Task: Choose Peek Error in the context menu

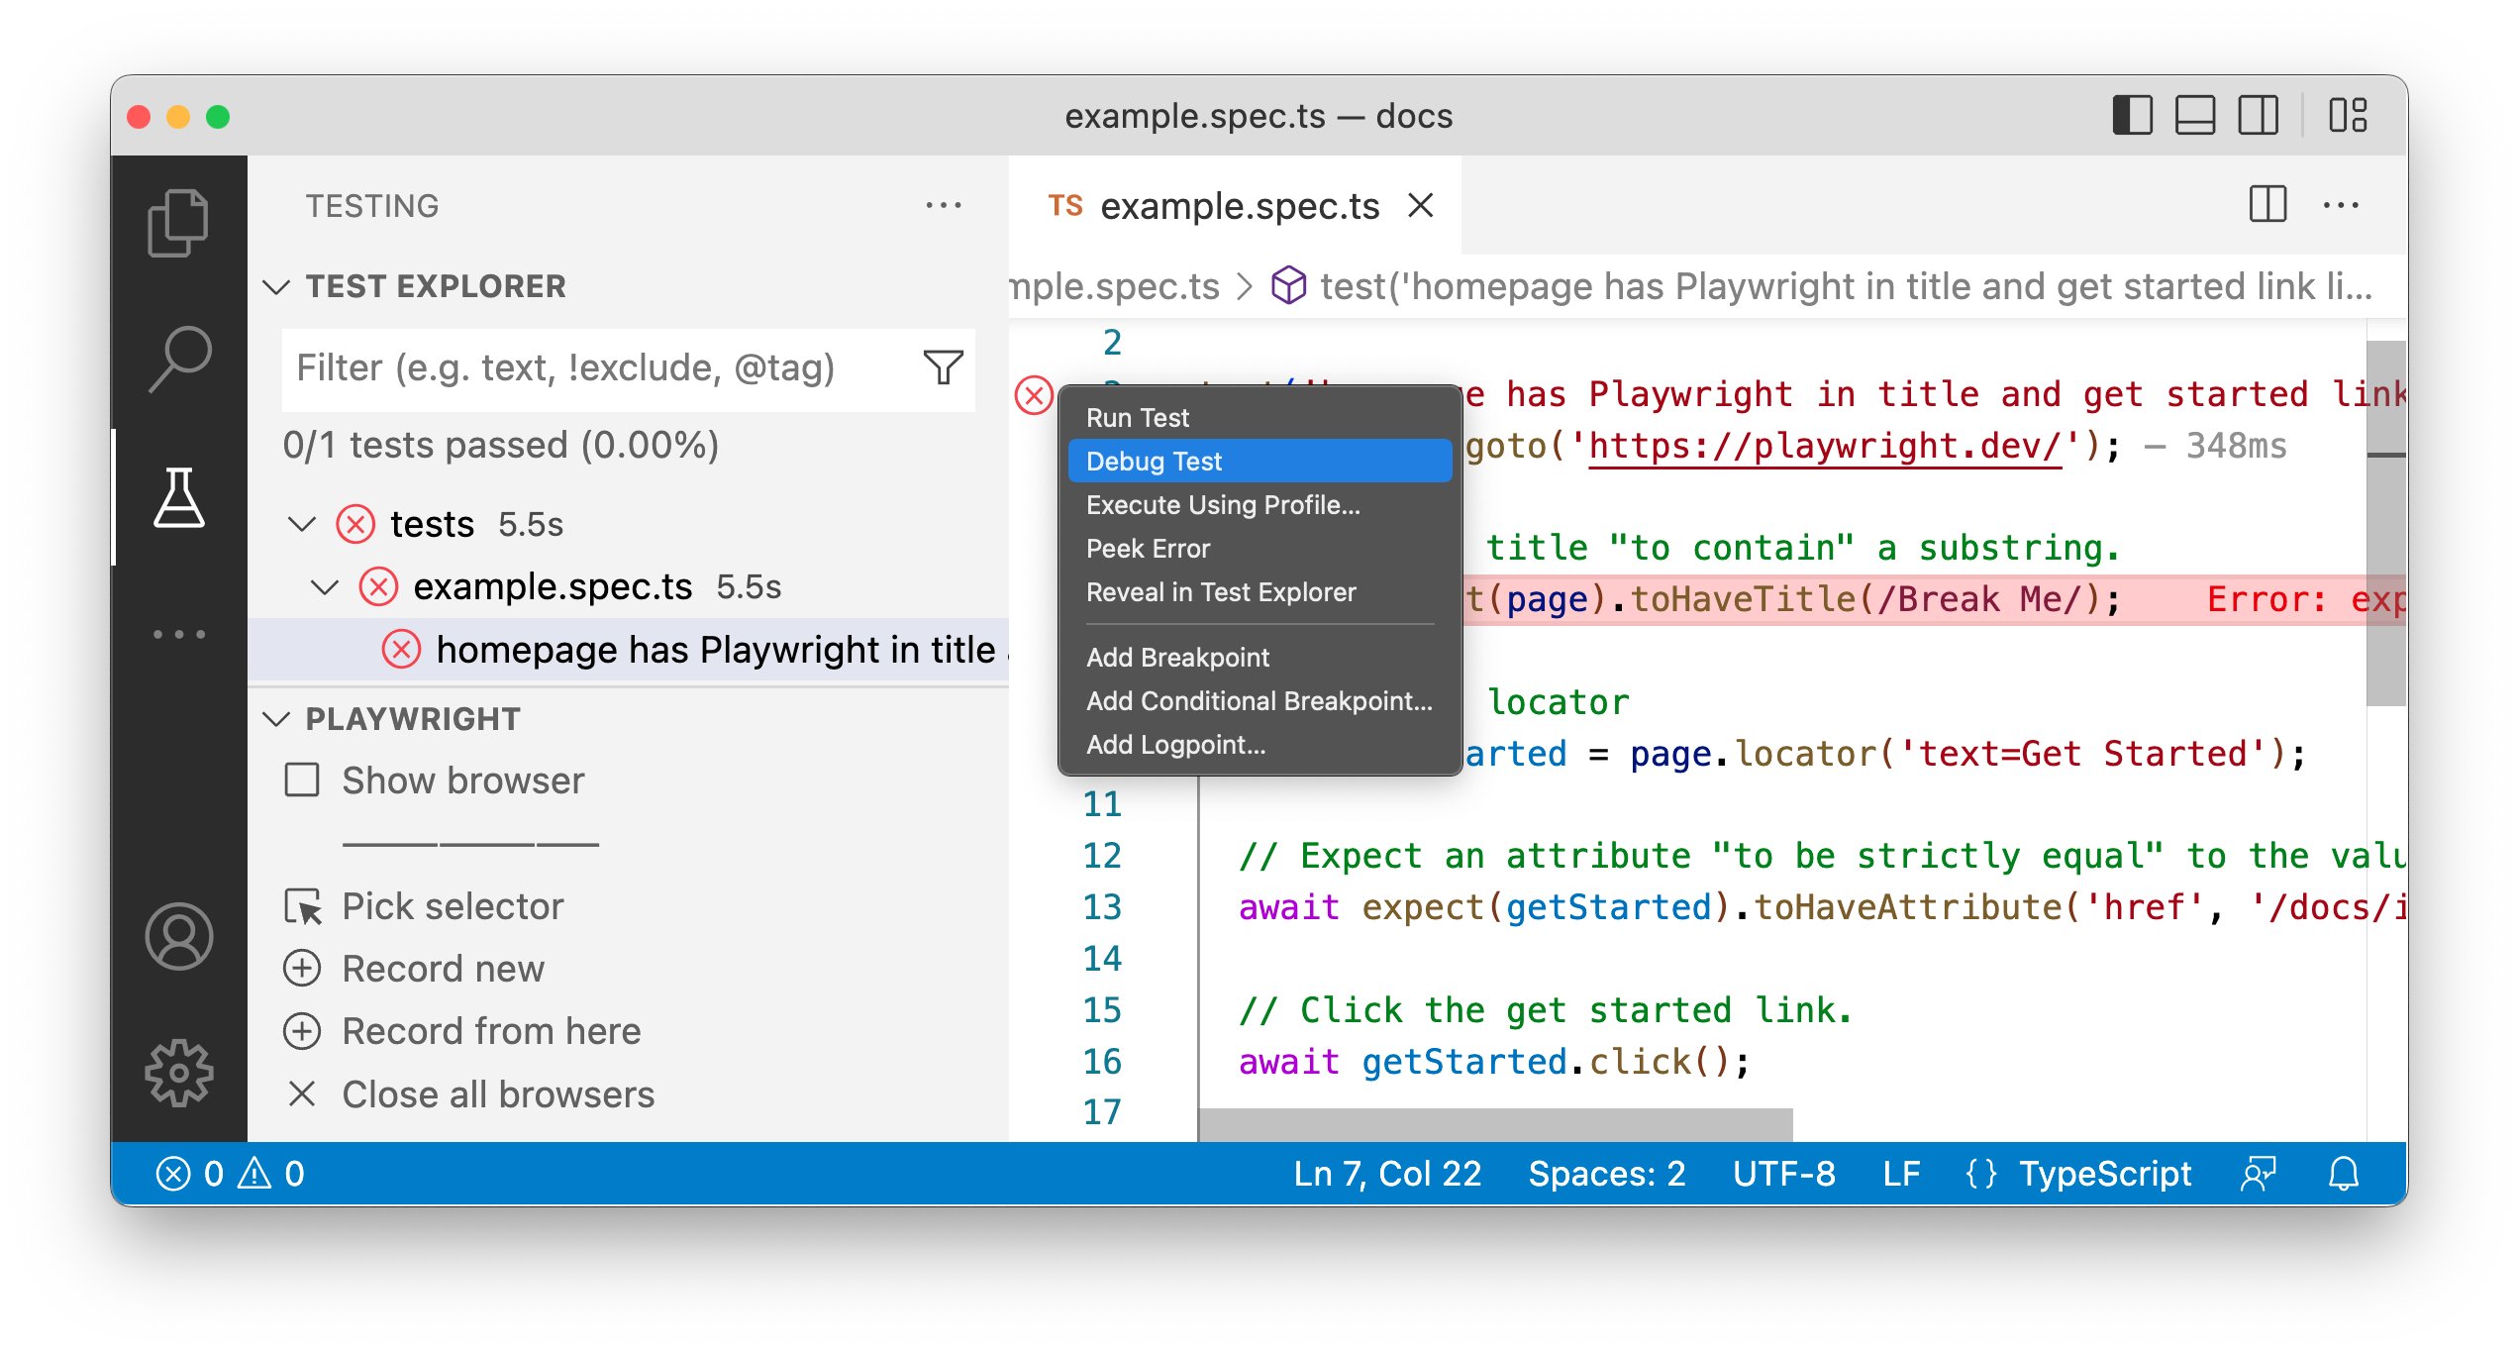Action: coord(1148,548)
